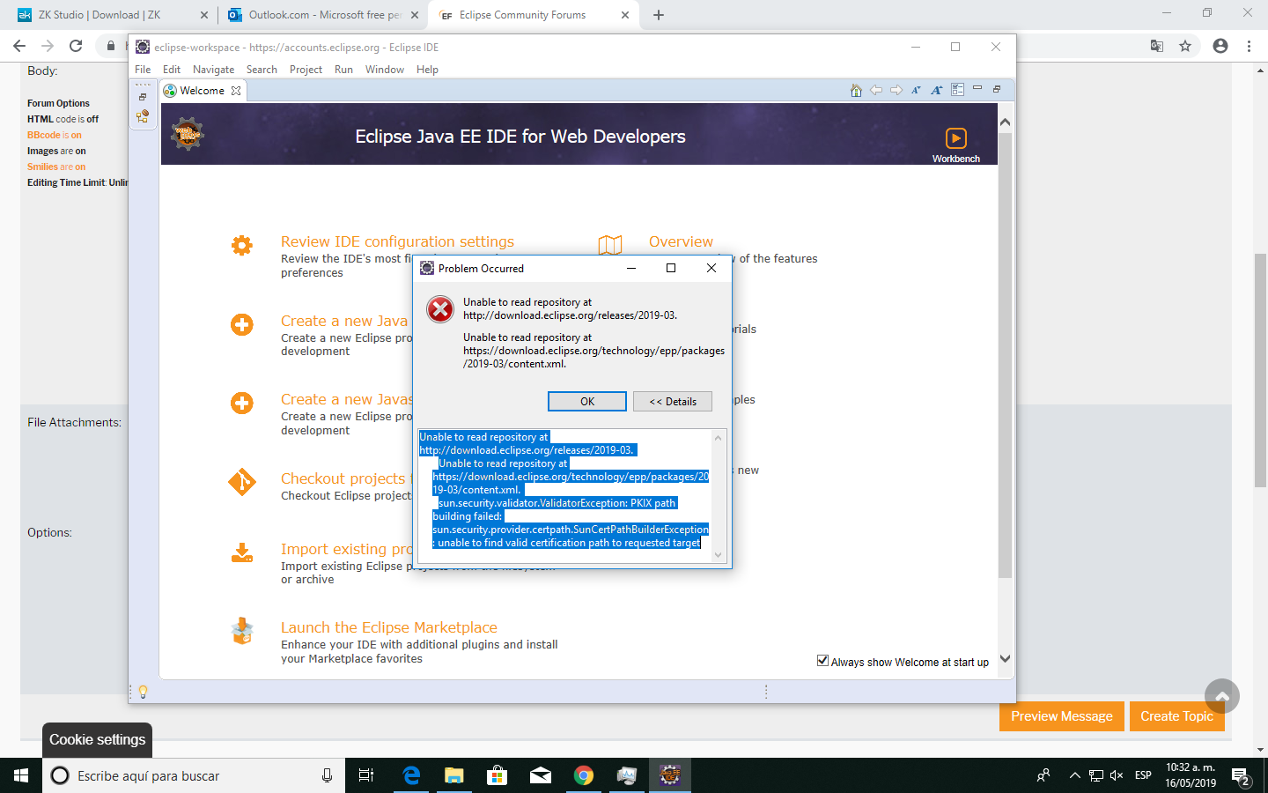The height and width of the screenshot is (793, 1268).
Task: Click the down arrow of the error details scrollbar
Action: click(718, 555)
